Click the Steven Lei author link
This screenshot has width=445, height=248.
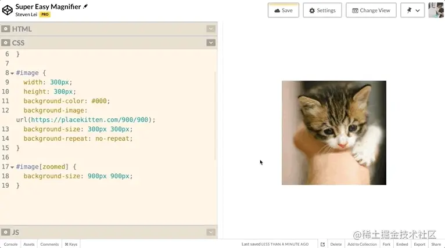click(26, 14)
